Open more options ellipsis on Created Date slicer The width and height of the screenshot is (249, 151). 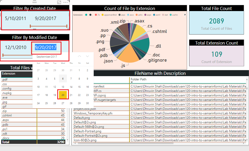(x=66, y=2)
